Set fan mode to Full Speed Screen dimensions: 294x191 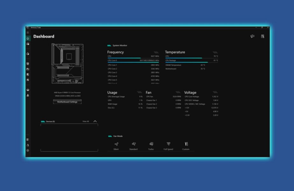(168, 144)
